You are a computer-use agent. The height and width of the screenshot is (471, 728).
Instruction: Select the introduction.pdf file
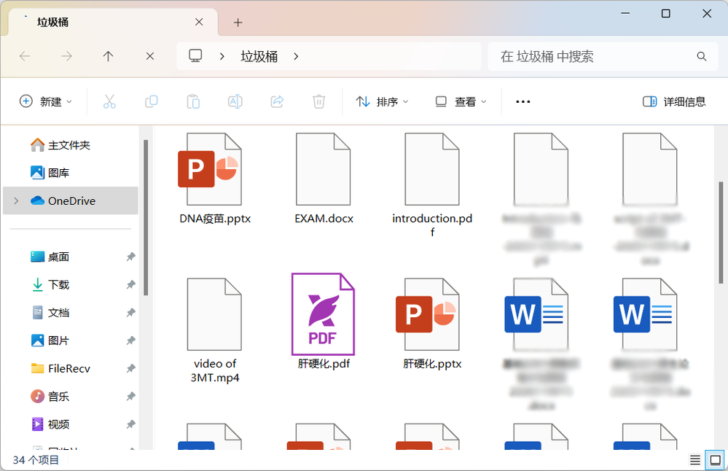(432, 185)
